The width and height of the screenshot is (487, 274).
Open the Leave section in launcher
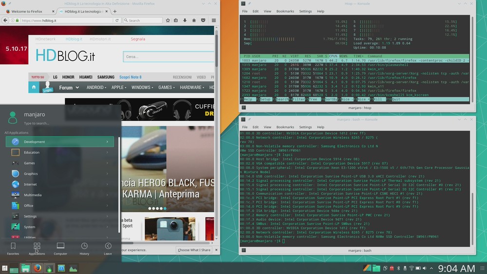(108, 248)
